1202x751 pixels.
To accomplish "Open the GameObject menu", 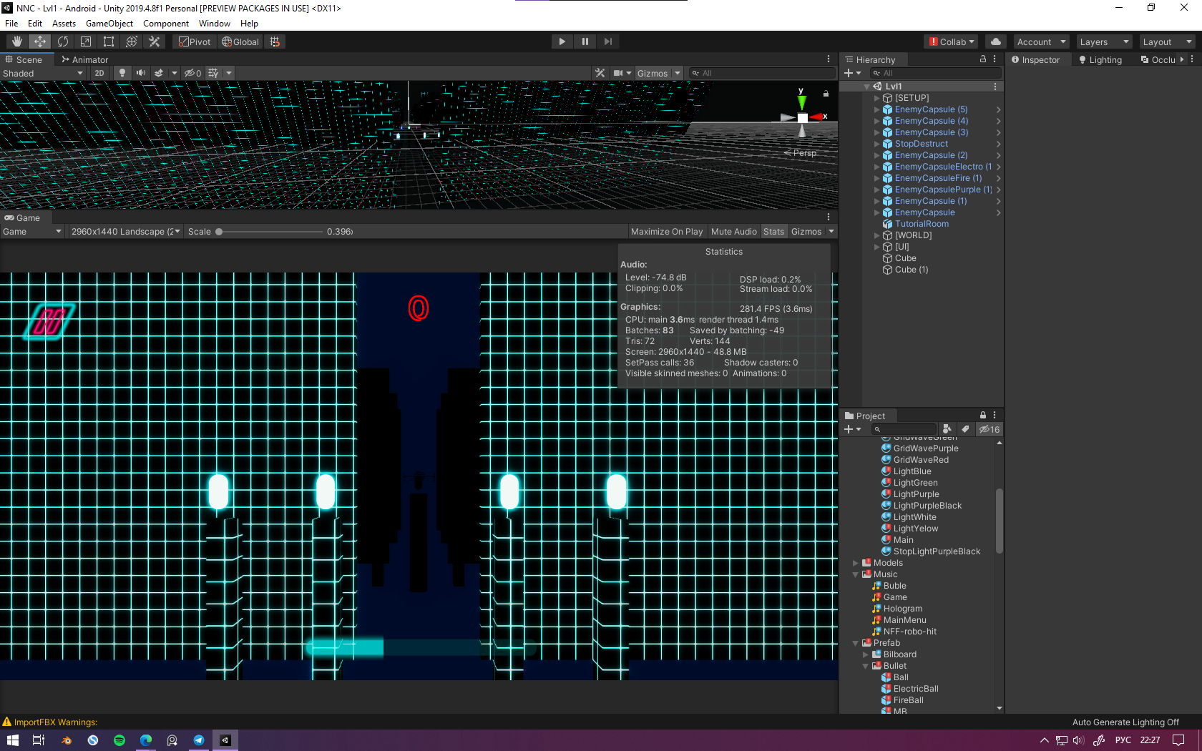I will [x=109, y=24].
